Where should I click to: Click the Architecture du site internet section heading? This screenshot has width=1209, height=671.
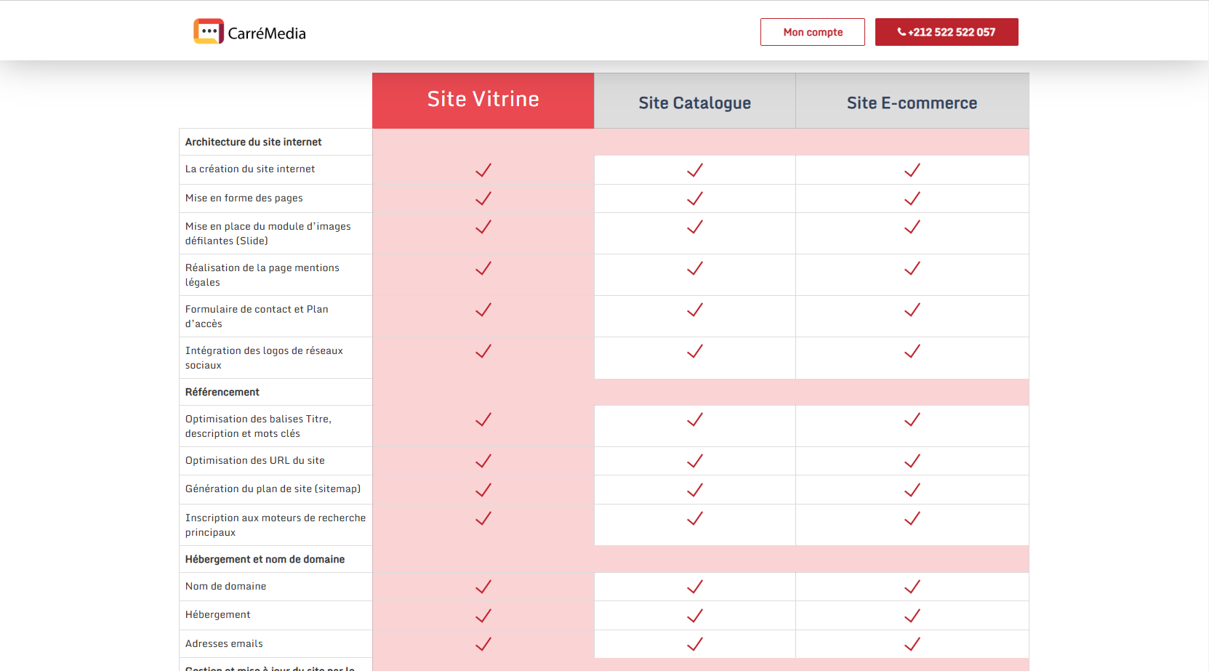(253, 142)
